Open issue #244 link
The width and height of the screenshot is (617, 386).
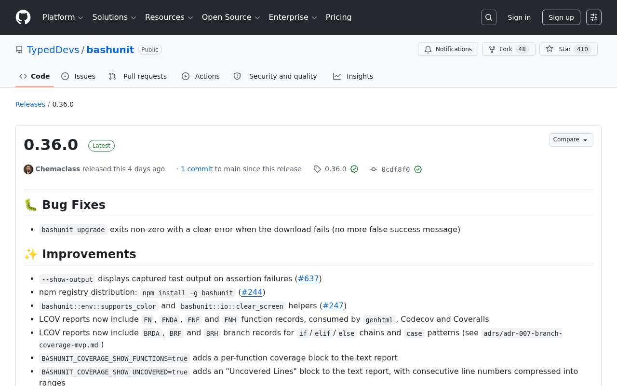pos(252,292)
